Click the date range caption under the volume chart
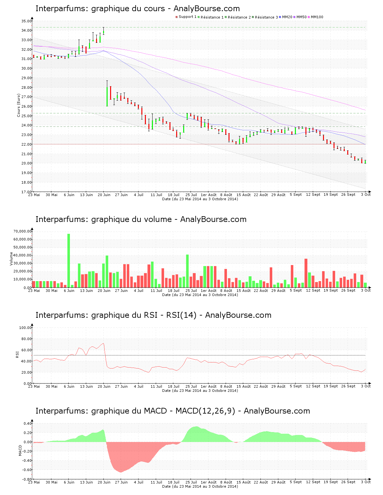Viewport: 383px width, 495px height. [x=200, y=295]
